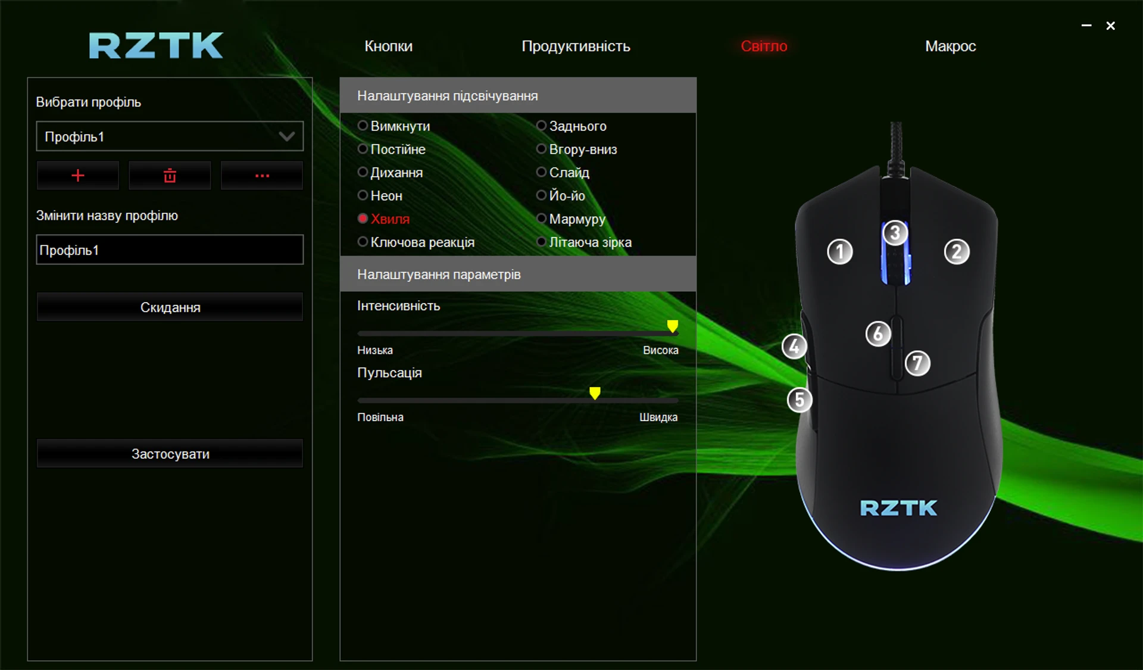
Task: Switch to the Продуктивність tab
Action: click(576, 46)
